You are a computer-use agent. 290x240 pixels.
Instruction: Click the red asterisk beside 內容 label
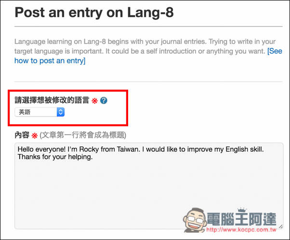(34, 135)
